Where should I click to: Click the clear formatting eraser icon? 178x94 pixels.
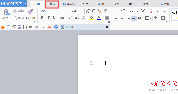coord(99,11)
